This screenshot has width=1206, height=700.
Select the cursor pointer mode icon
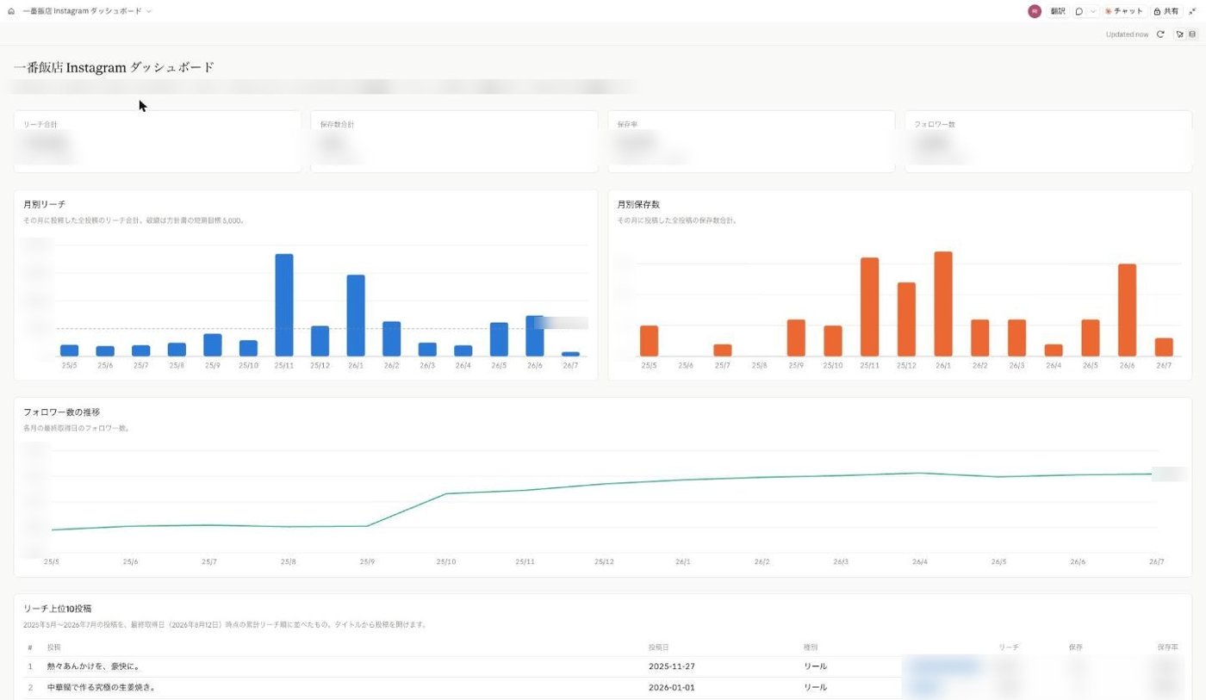(1180, 34)
